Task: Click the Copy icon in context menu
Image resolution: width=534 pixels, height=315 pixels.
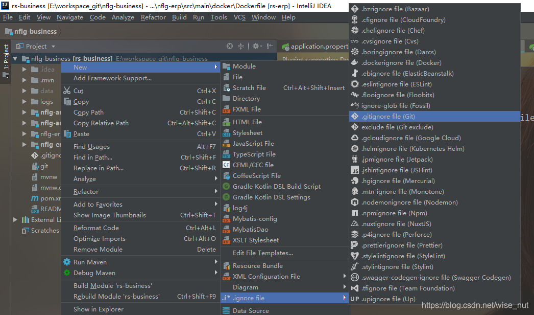Action: pyautogui.click(x=67, y=102)
